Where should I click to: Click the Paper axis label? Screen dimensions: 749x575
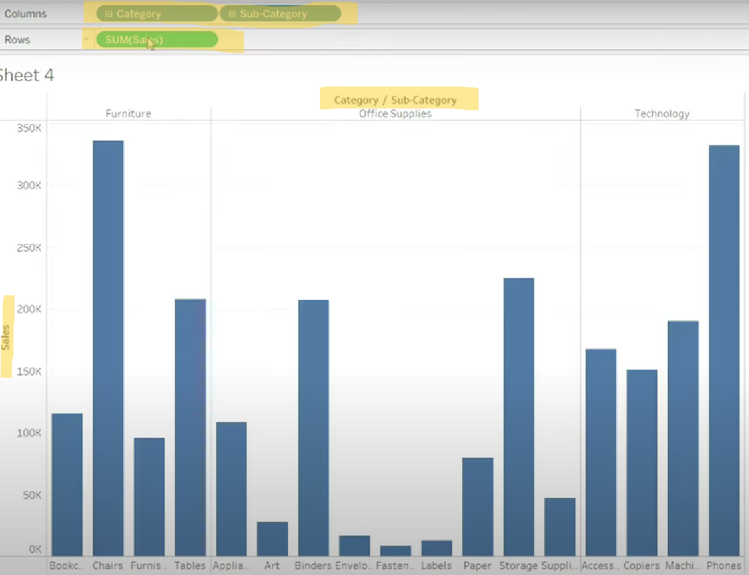pos(477,566)
